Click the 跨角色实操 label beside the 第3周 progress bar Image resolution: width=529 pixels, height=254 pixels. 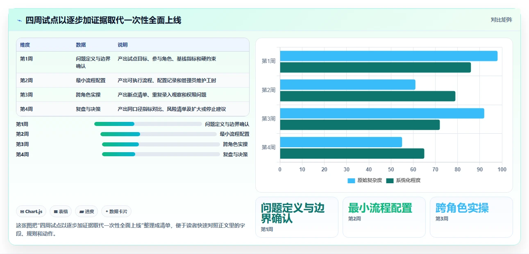coord(236,144)
